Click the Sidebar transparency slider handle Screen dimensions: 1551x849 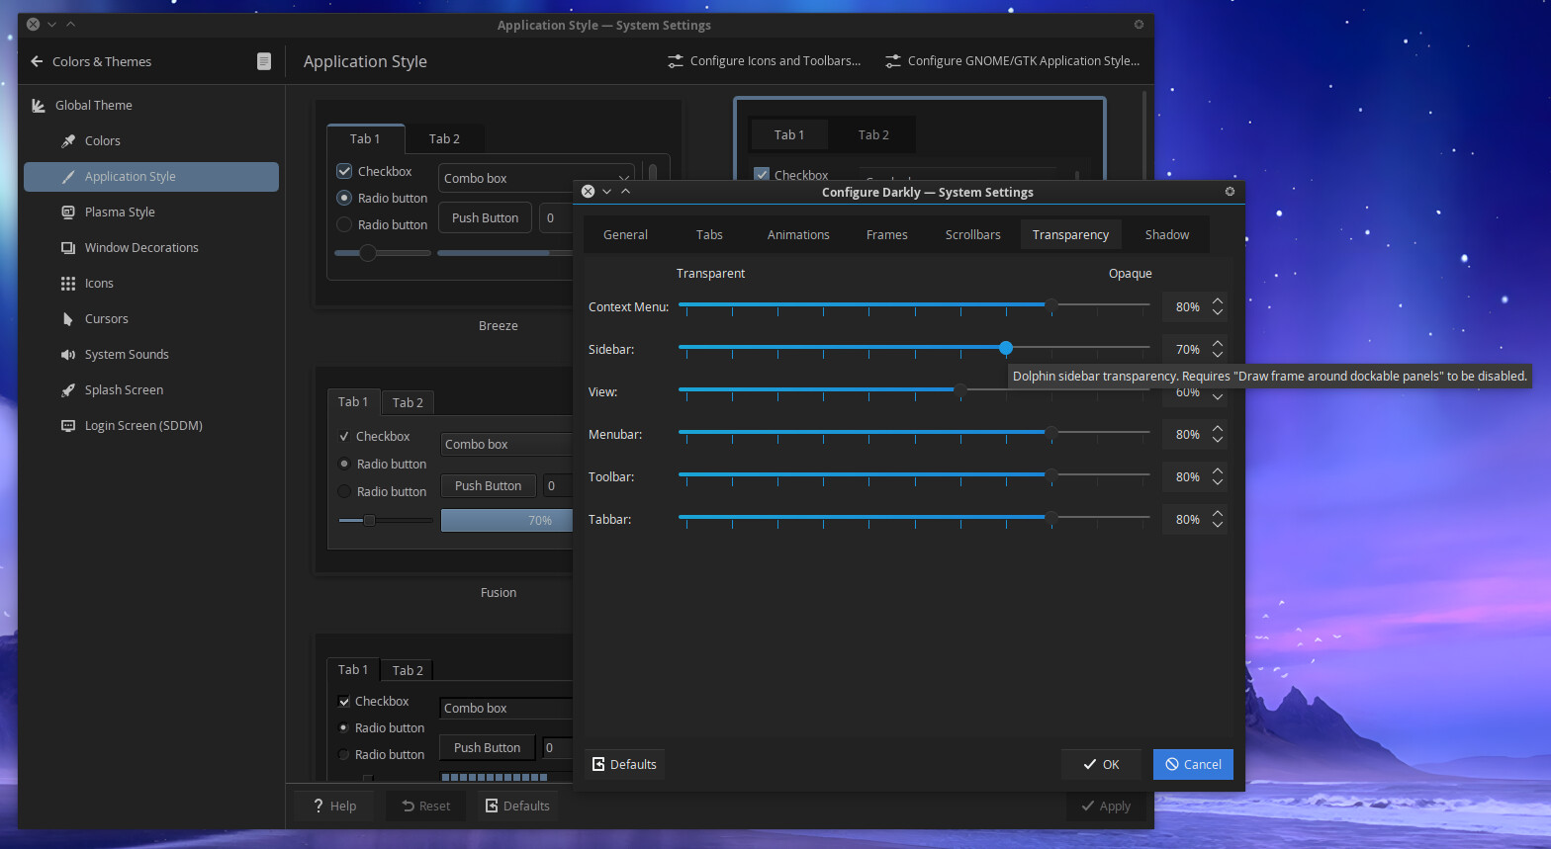pyautogui.click(x=1006, y=348)
